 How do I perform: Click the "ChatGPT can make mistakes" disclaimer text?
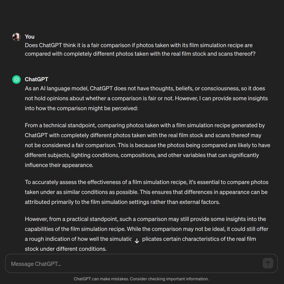[x=141, y=279]
